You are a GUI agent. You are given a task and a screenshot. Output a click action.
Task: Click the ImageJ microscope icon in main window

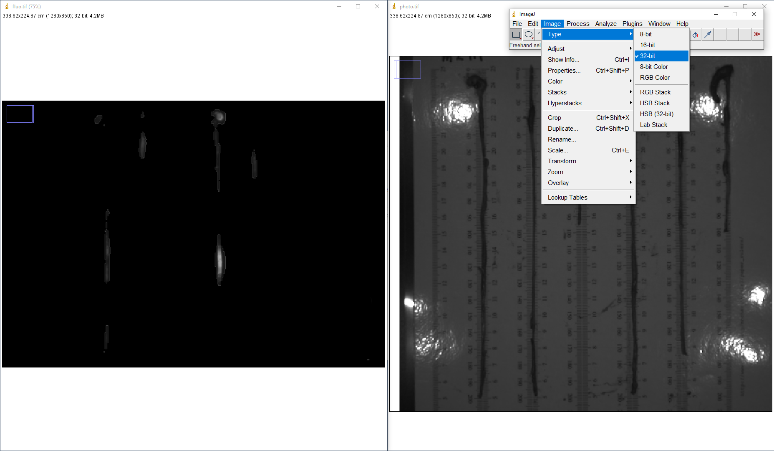point(514,14)
